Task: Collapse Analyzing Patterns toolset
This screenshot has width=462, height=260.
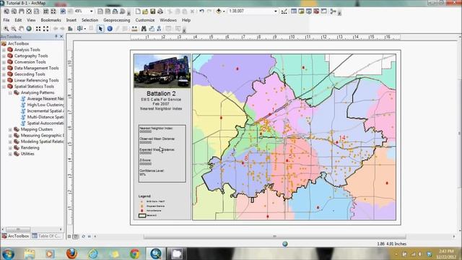Action: [10, 93]
